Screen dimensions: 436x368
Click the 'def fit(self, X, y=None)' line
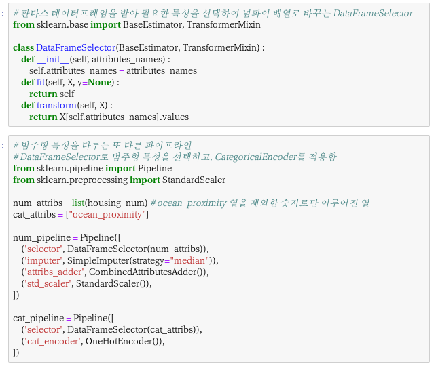point(70,82)
